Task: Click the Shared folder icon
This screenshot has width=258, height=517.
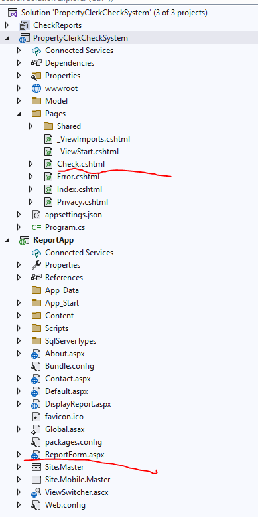Action: pyautogui.click(x=48, y=126)
